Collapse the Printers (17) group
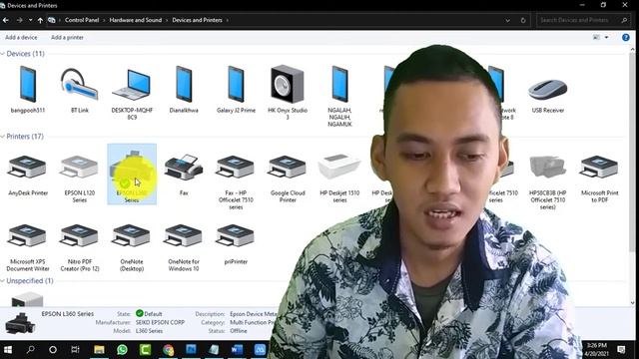Image resolution: width=639 pixels, height=359 pixels. (3, 137)
